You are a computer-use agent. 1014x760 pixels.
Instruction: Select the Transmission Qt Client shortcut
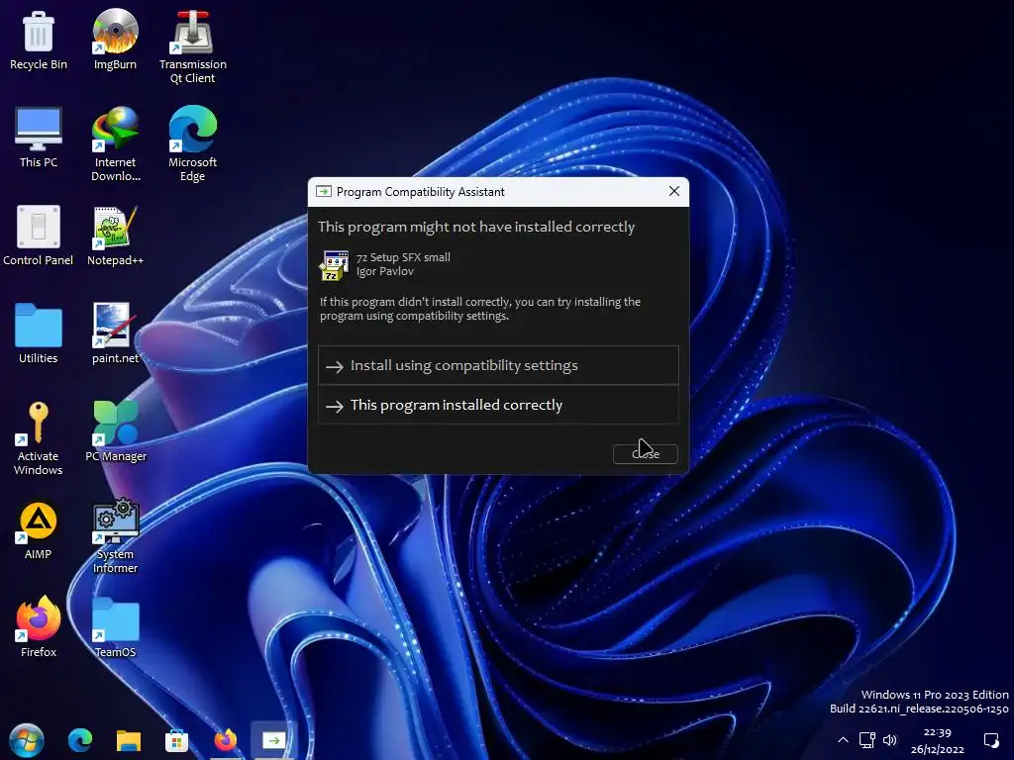pos(193,47)
